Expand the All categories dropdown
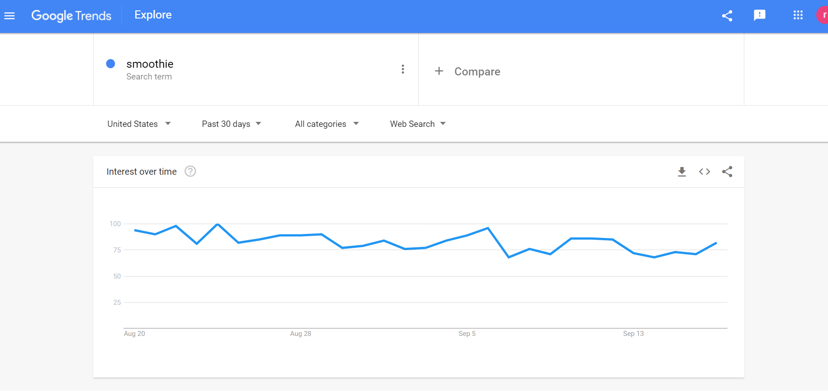828x391 pixels. [326, 124]
